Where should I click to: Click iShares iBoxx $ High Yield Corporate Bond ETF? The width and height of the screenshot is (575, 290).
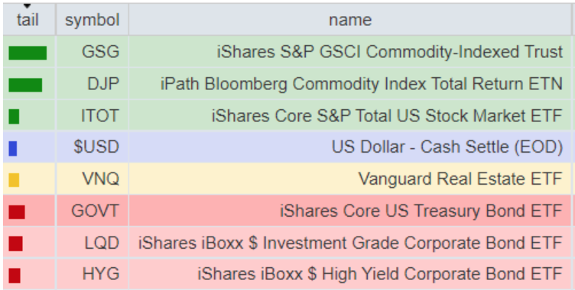pos(380,274)
